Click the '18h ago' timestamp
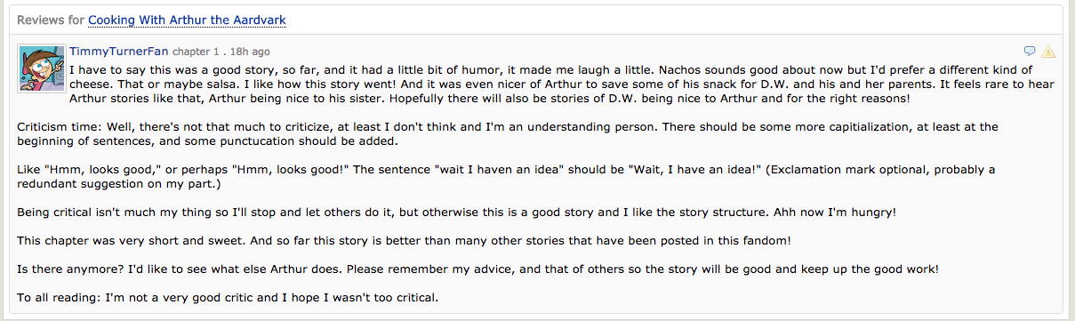Screen dimensions: 1075x321 point(249,52)
